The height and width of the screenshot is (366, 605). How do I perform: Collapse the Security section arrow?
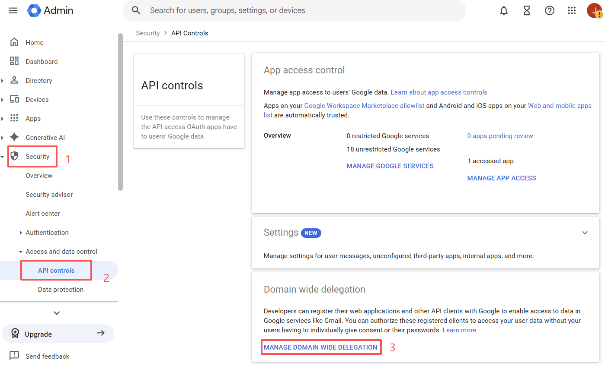click(x=3, y=157)
